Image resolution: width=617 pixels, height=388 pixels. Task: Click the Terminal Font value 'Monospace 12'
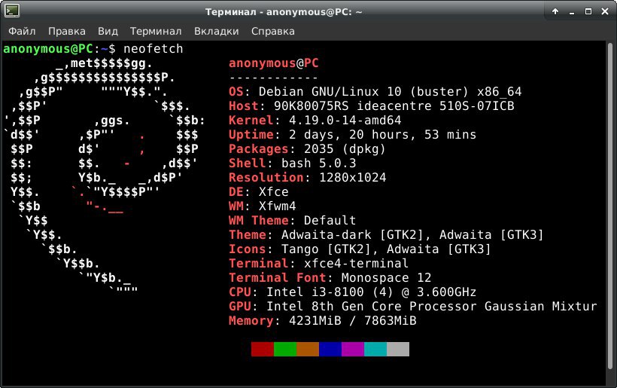click(x=387, y=278)
